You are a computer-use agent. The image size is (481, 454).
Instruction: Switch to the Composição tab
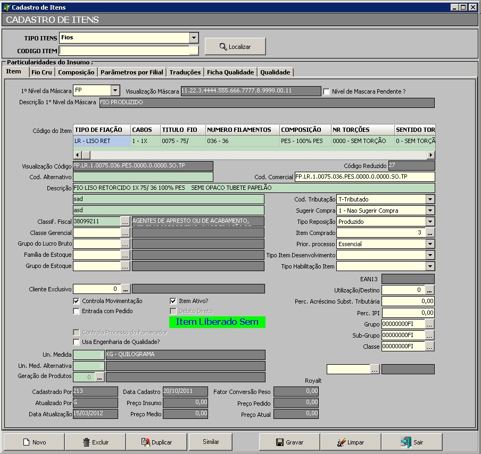pyautogui.click(x=76, y=72)
